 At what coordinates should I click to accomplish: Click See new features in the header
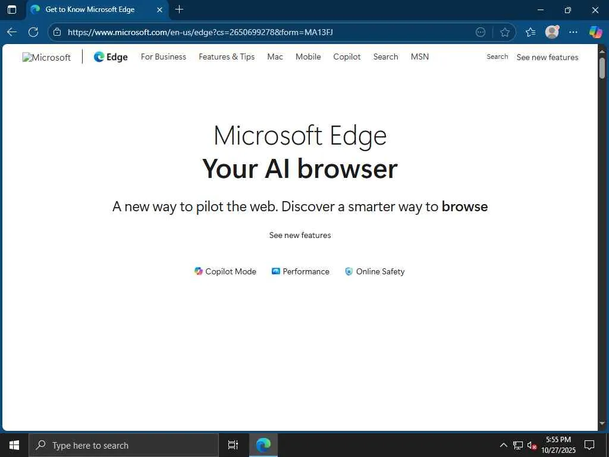pyautogui.click(x=547, y=57)
